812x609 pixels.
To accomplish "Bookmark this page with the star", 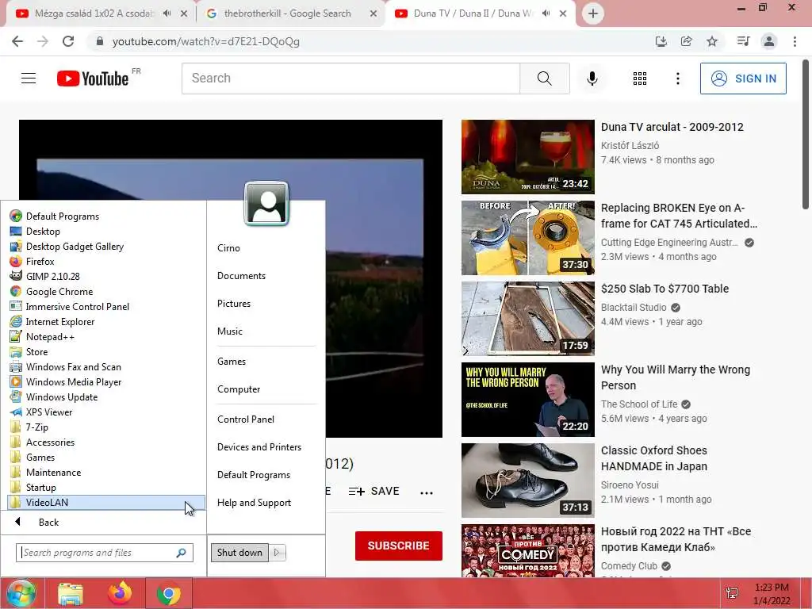I will 712,41.
